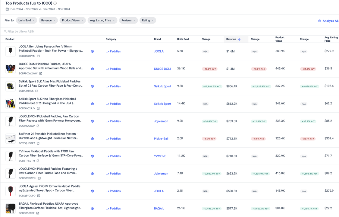Click analyze cube icon in JOOLA Perseus row
The image size is (339, 217).
tap(92, 51)
